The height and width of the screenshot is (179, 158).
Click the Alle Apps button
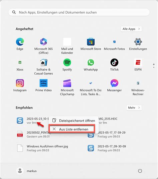pyautogui.click(x=131, y=29)
